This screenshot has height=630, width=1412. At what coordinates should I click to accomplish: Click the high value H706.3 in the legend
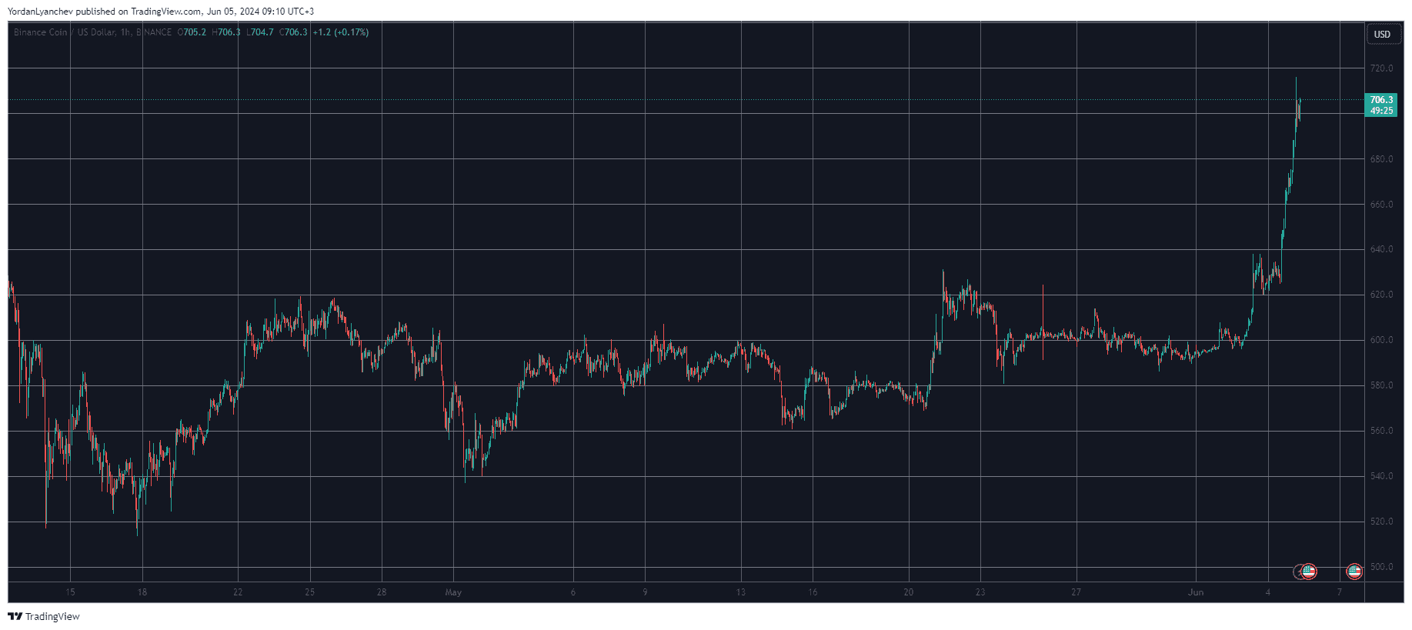226,32
